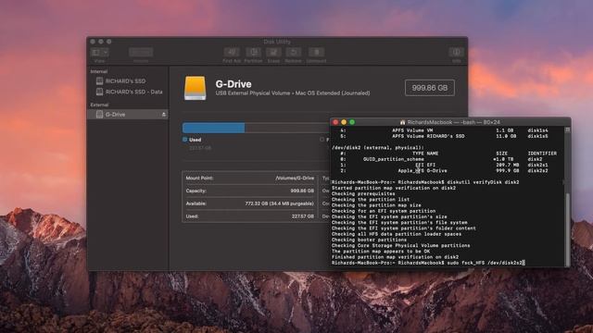Click 'IDENTIFIER' column header in Terminal

coord(542,154)
